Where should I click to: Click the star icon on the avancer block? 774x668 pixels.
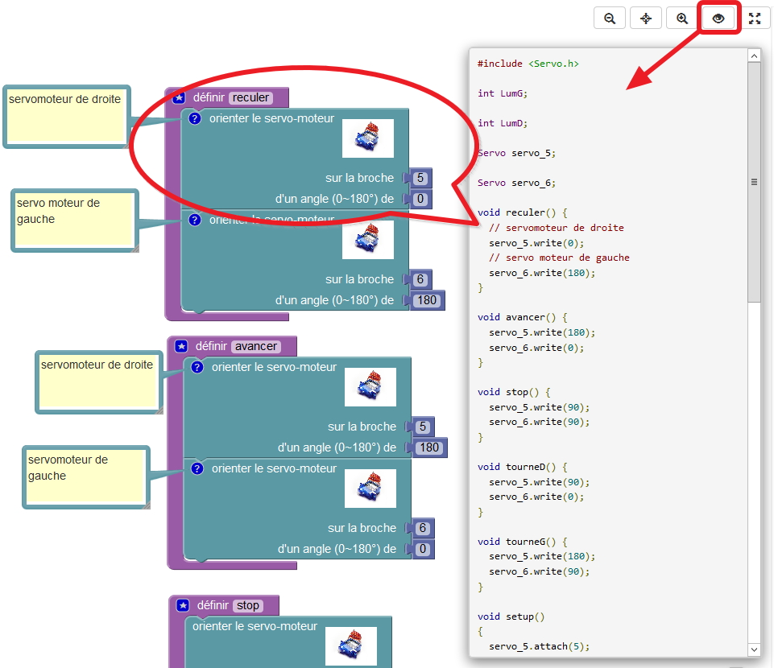[x=181, y=346]
